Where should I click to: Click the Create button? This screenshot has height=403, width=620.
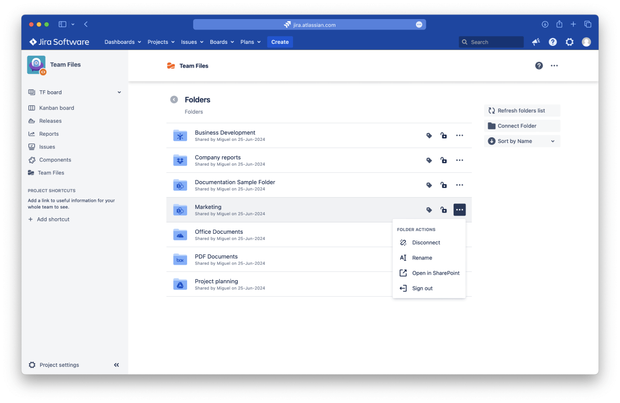click(x=280, y=42)
